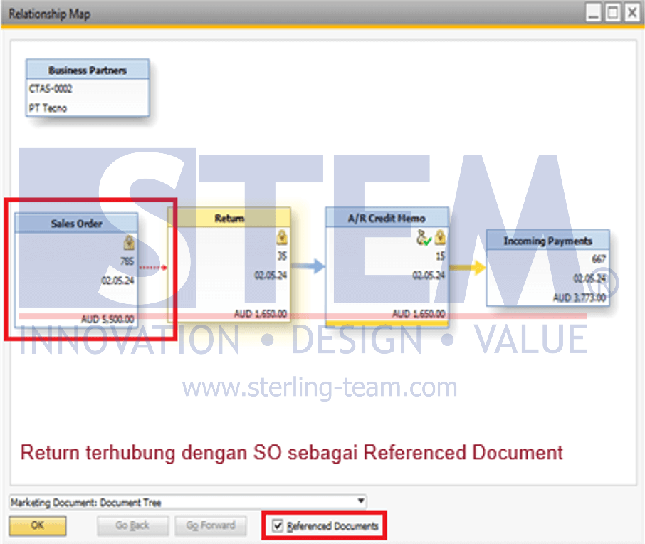Select the A/R Credit Memo box header
The image size is (645, 544).
click(387, 218)
